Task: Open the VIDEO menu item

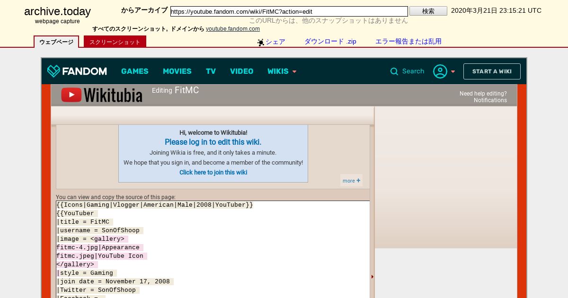Action: 242,71
